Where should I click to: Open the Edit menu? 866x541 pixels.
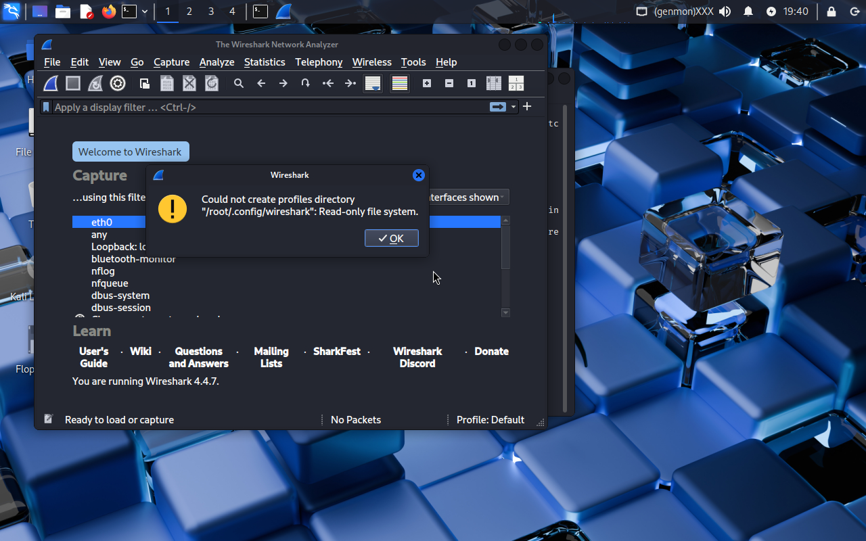[x=80, y=62]
